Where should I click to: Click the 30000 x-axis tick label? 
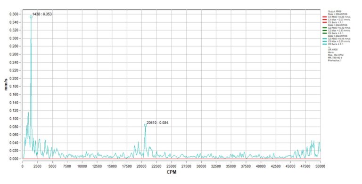[x=201, y=166]
